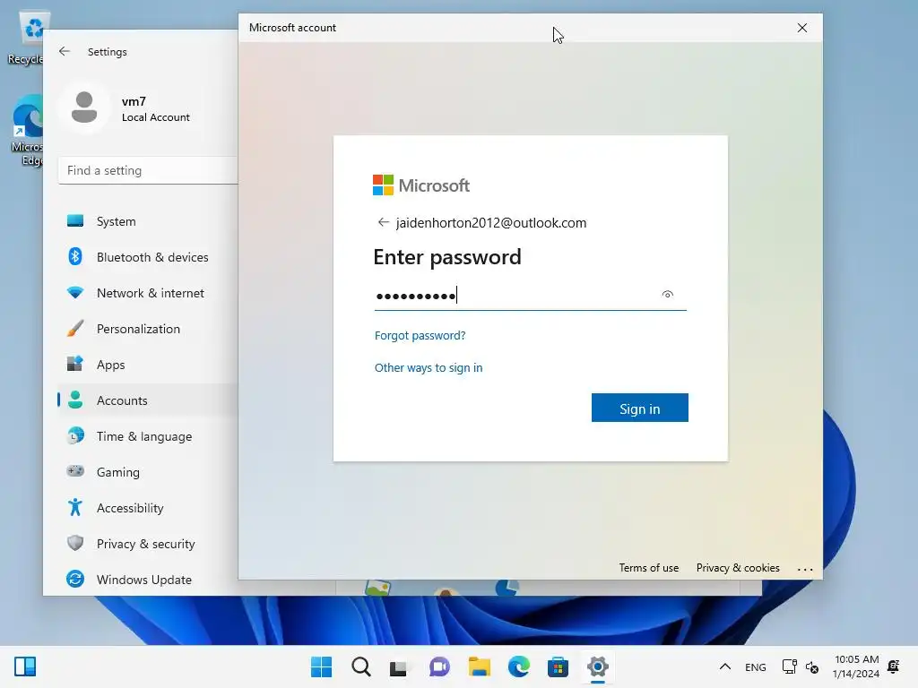The height and width of the screenshot is (688, 918).
Task: Open the Accessibility figure icon
Action: point(75,507)
